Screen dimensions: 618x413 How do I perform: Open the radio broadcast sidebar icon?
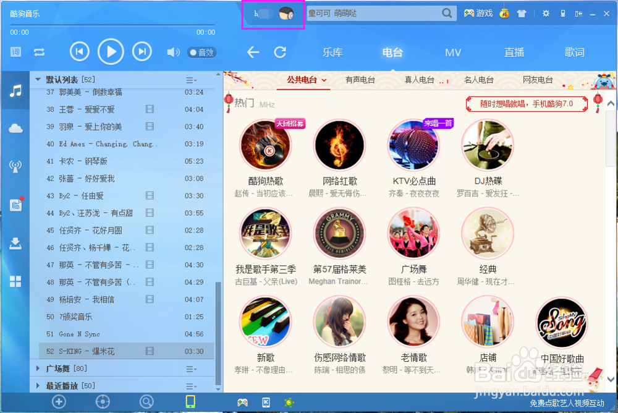(15, 166)
